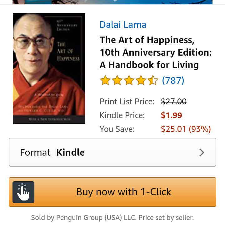Click the first gold rating star
This screenshot has height=225, width=225.
pyautogui.click(x=105, y=80)
